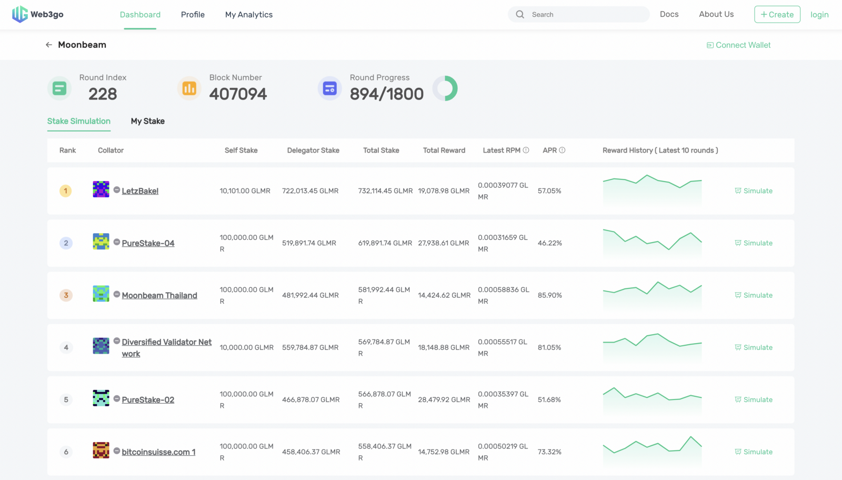Toggle the minus circle beside PureStake-02
The height and width of the screenshot is (480, 842).
(x=117, y=399)
